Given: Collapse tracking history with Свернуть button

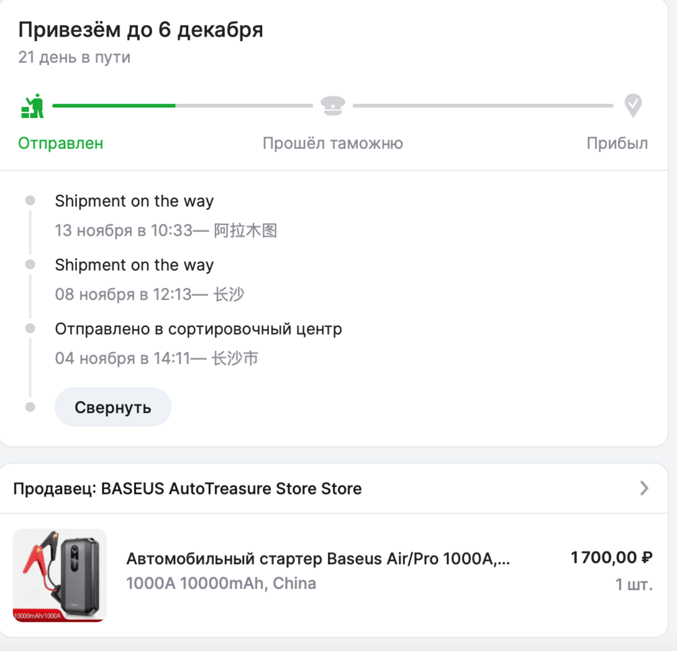Looking at the screenshot, I should click(x=113, y=407).
